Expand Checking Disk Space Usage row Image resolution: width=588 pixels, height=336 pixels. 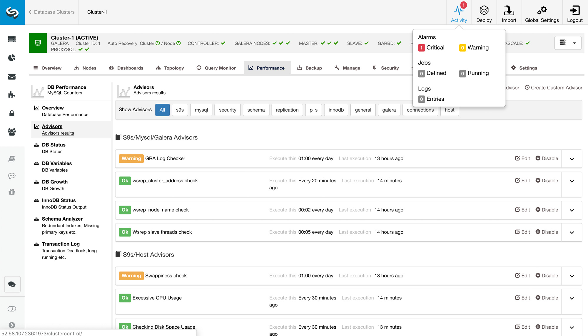point(572,327)
